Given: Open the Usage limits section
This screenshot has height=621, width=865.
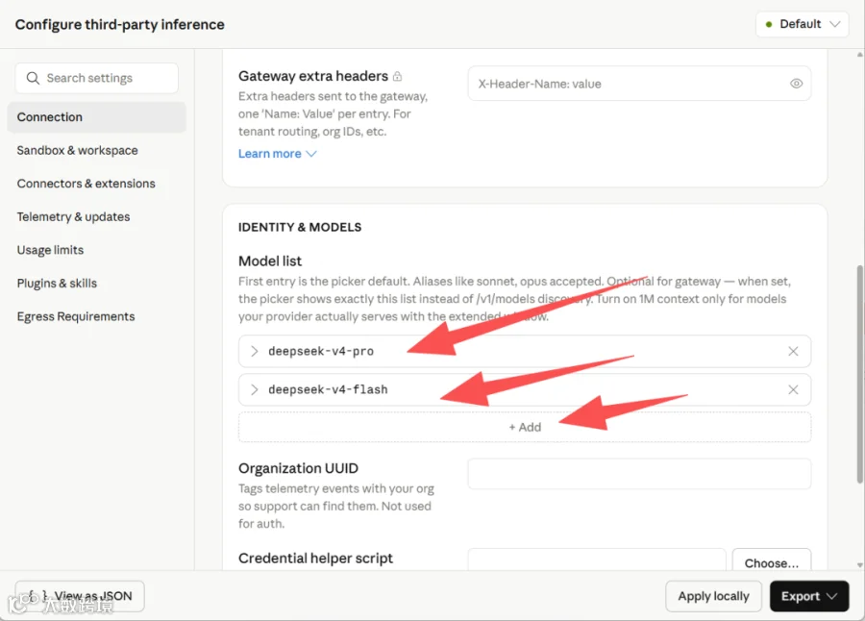Looking at the screenshot, I should tap(50, 250).
